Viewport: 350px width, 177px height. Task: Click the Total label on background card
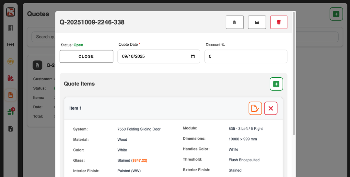pyautogui.click(x=38, y=116)
